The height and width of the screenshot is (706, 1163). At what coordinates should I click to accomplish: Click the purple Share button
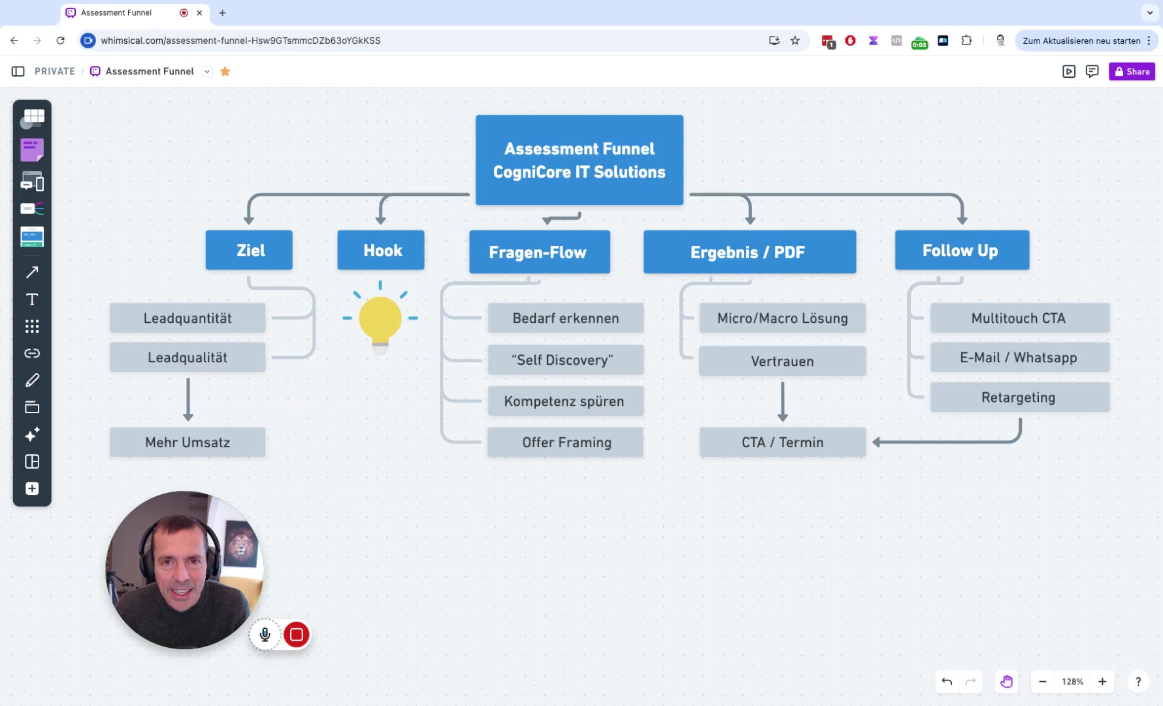tap(1132, 71)
